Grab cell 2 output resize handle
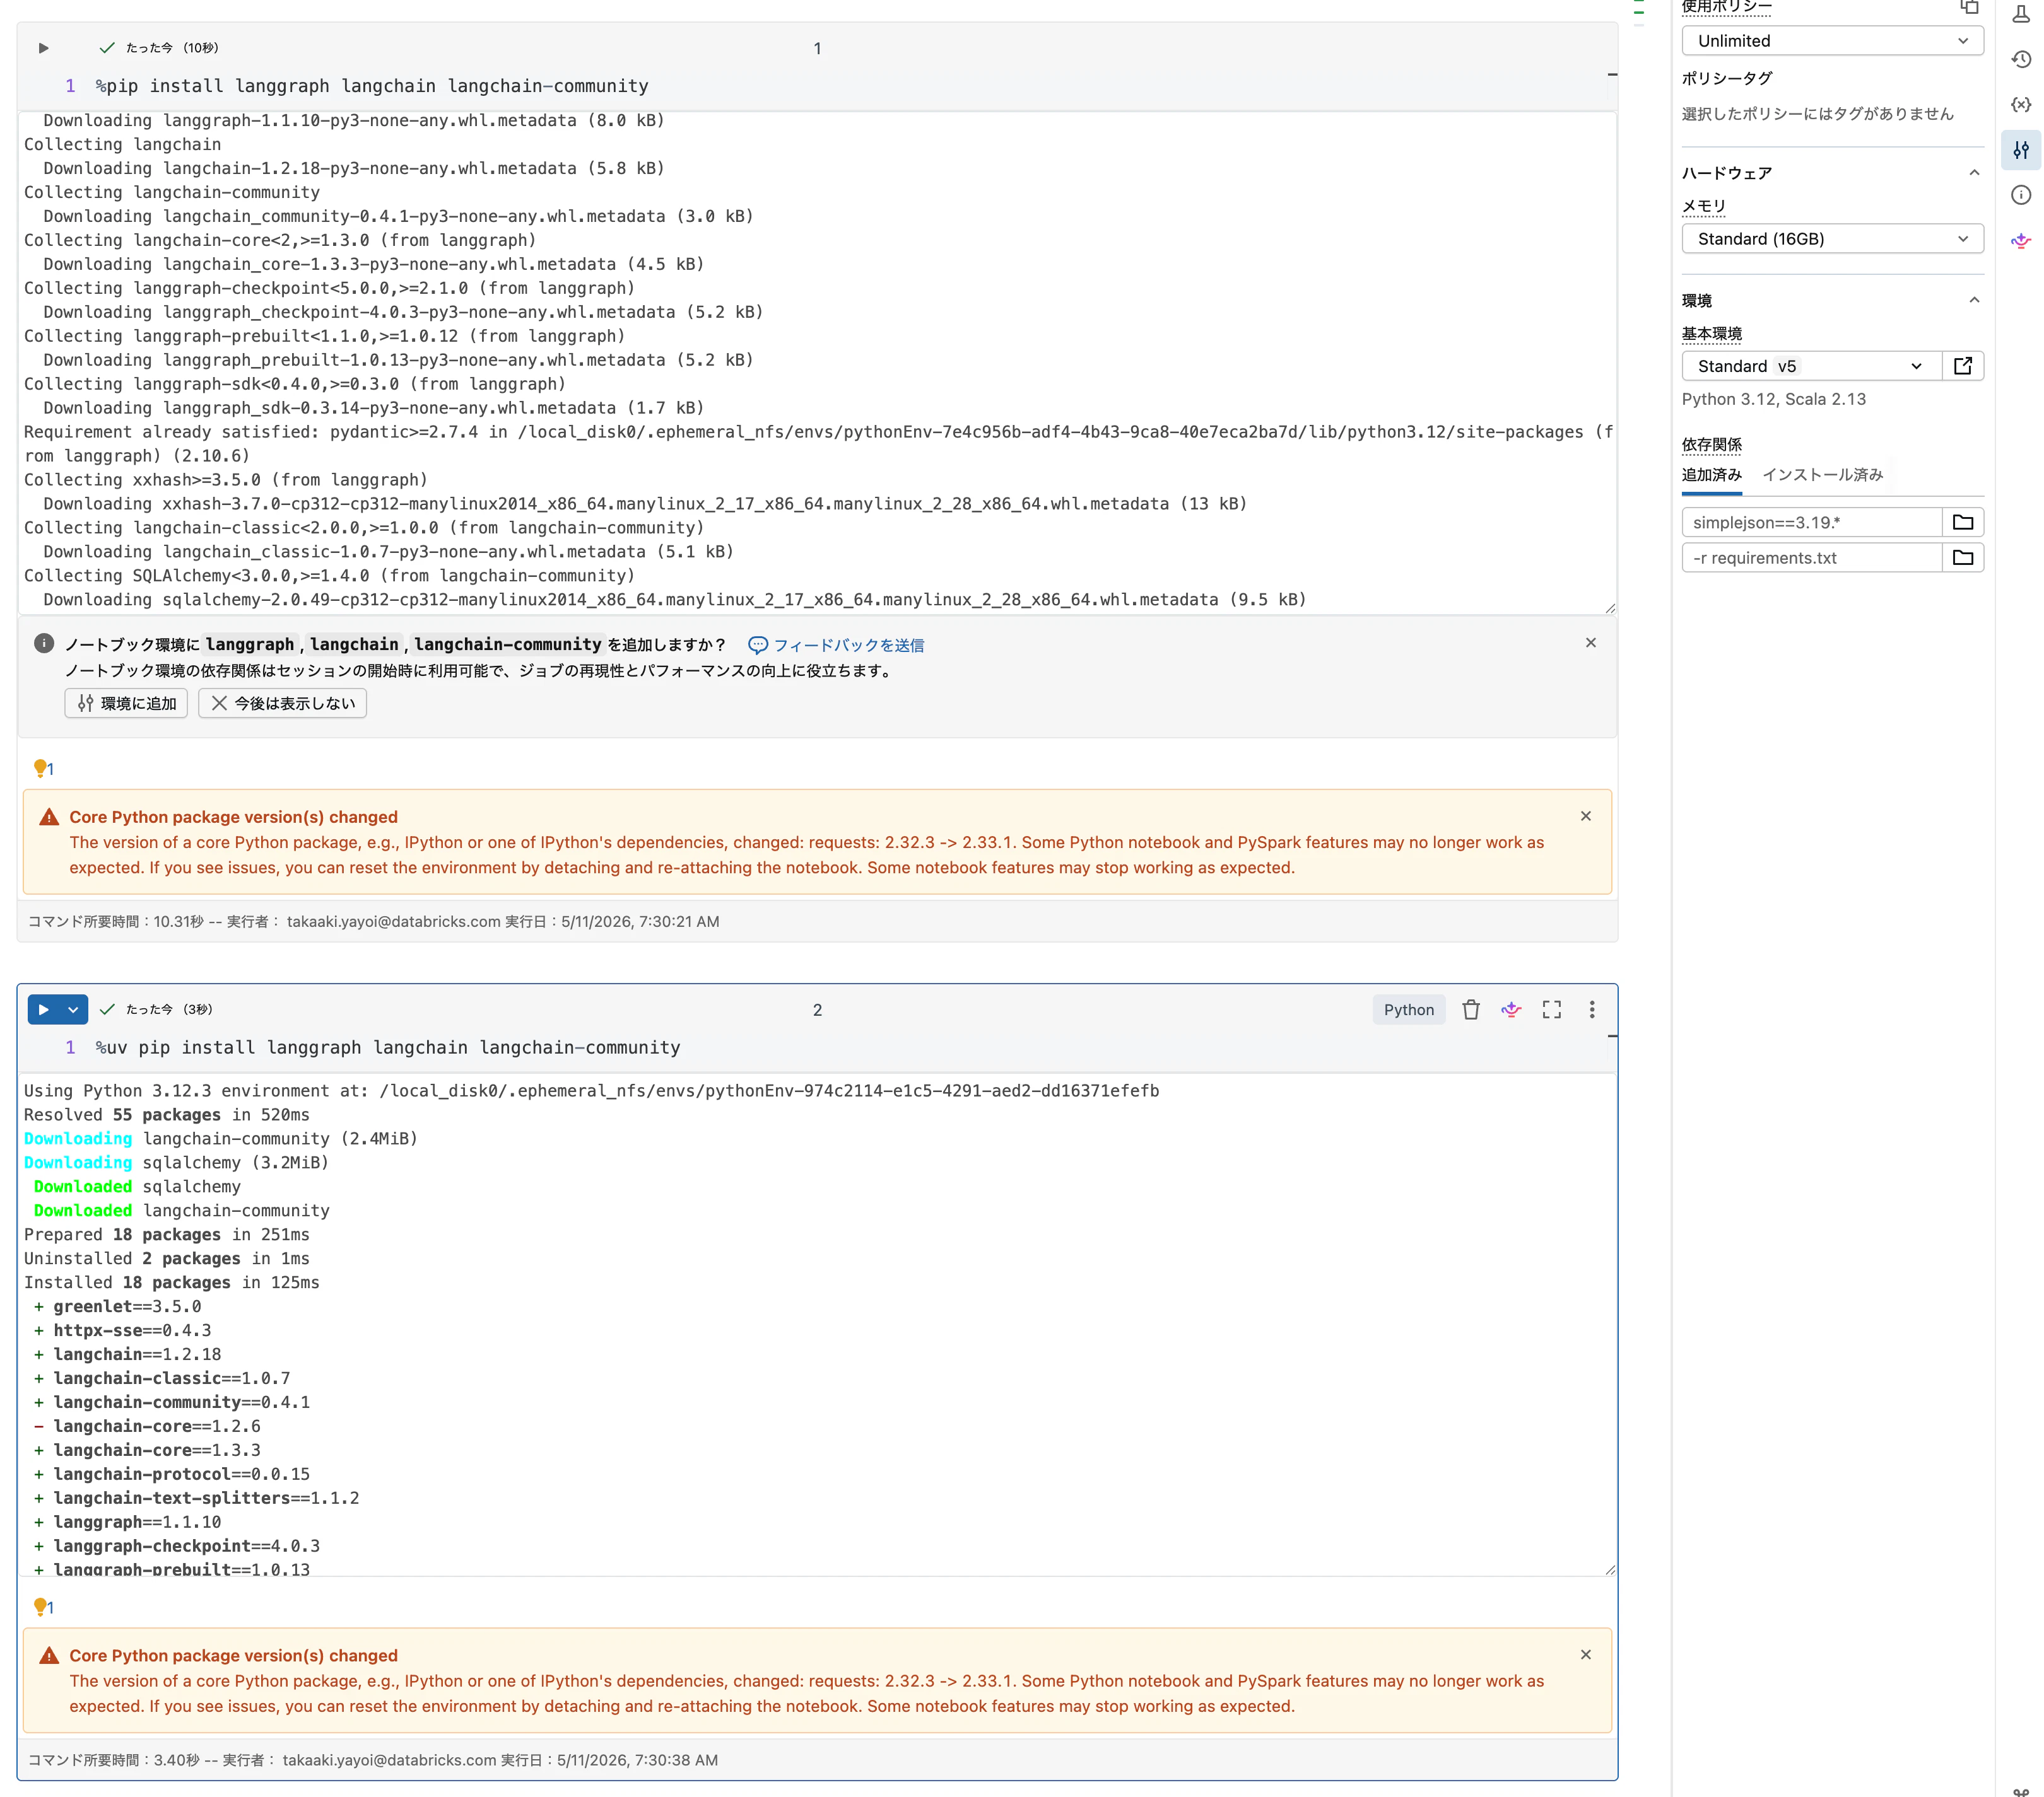The height and width of the screenshot is (1797, 2044). coord(1609,1569)
